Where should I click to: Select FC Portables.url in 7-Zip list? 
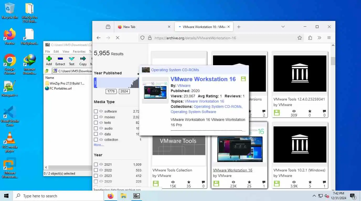tap(60, 88)
